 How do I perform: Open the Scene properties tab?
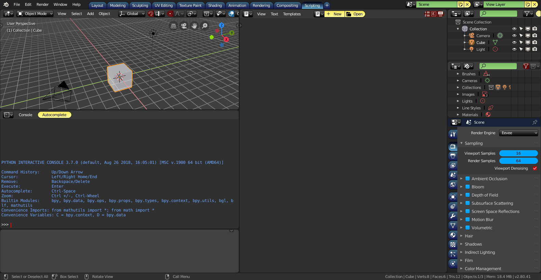(x=453, y=175)
